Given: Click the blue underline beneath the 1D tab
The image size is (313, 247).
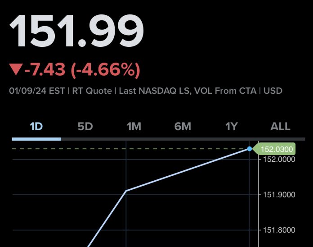Looking at the screenshot, I should pyautogui.click(x=36, y=139).
